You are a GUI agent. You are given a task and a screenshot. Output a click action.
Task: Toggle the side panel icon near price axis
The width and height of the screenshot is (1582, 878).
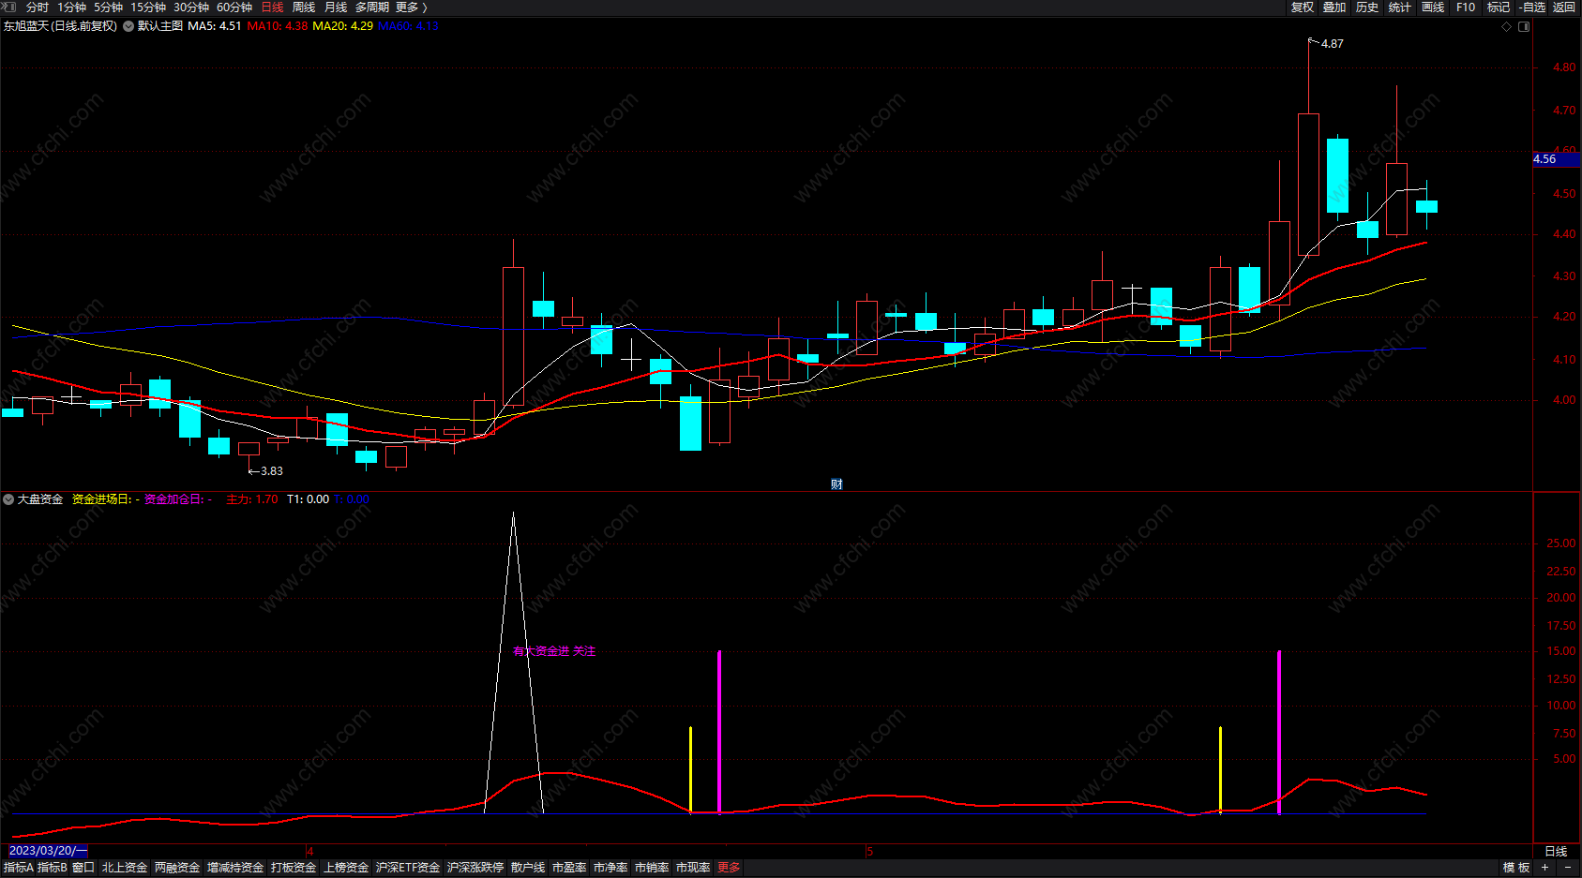pyautogui.click(x=1524, y=26)
